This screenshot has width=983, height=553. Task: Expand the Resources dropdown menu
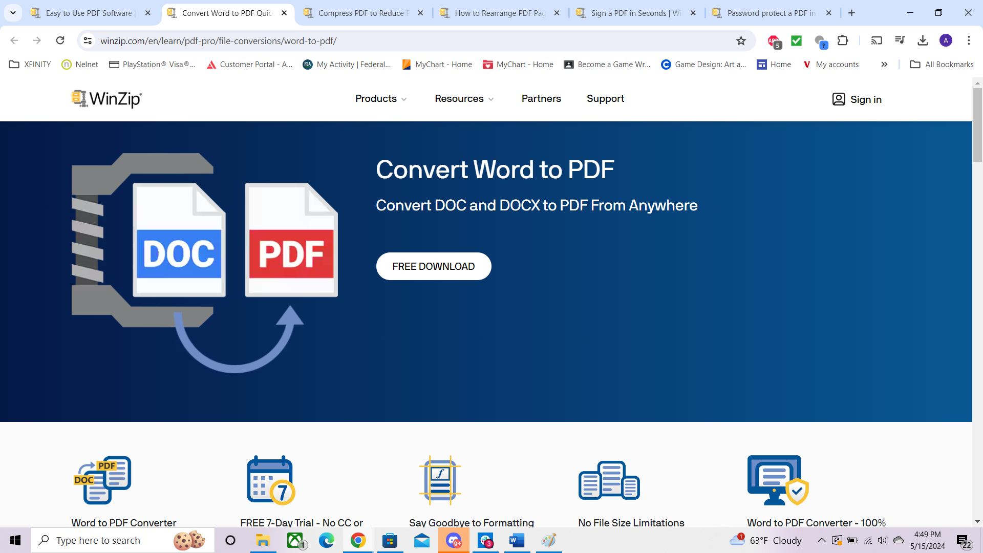tap(464, 99)
